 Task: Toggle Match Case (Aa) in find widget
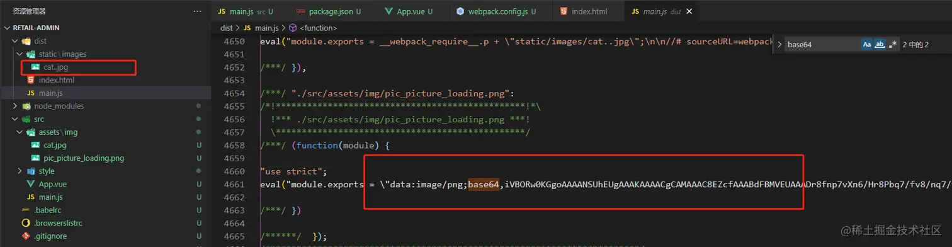tap(866, 45)
